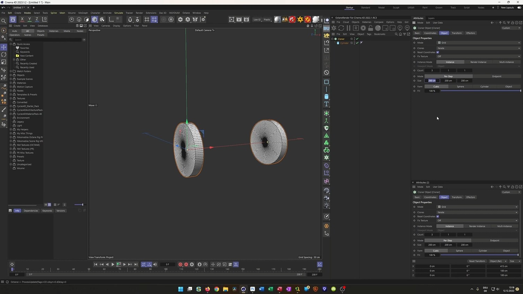
Task: Toggle Reset Coordinates checkbox in Attributes (2)
Action: pos(438,216)
